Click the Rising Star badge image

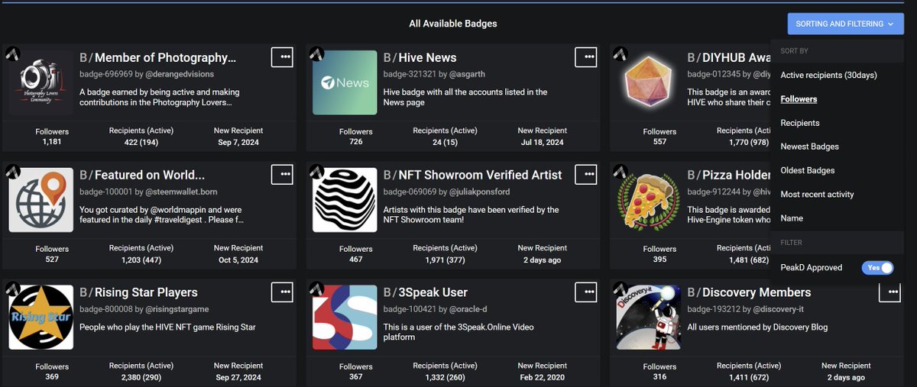pyautogui.click(x=41, y=318)
